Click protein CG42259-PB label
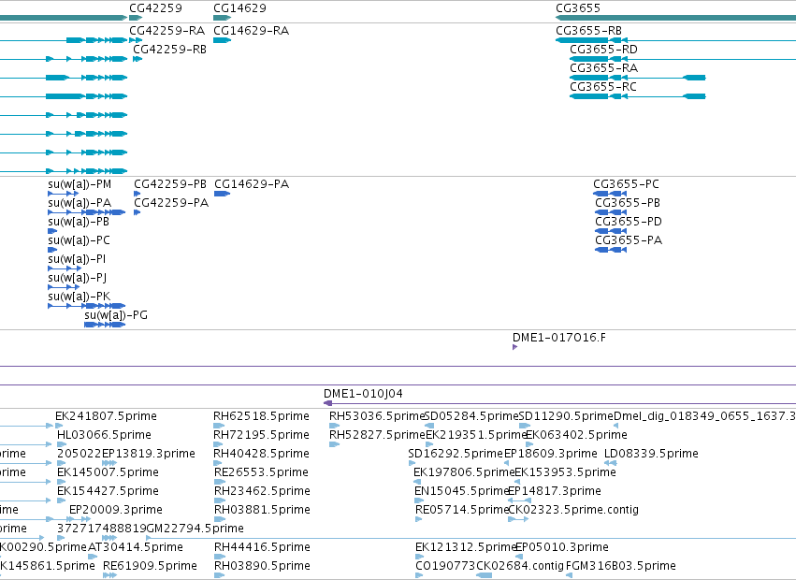 (170, 184)
